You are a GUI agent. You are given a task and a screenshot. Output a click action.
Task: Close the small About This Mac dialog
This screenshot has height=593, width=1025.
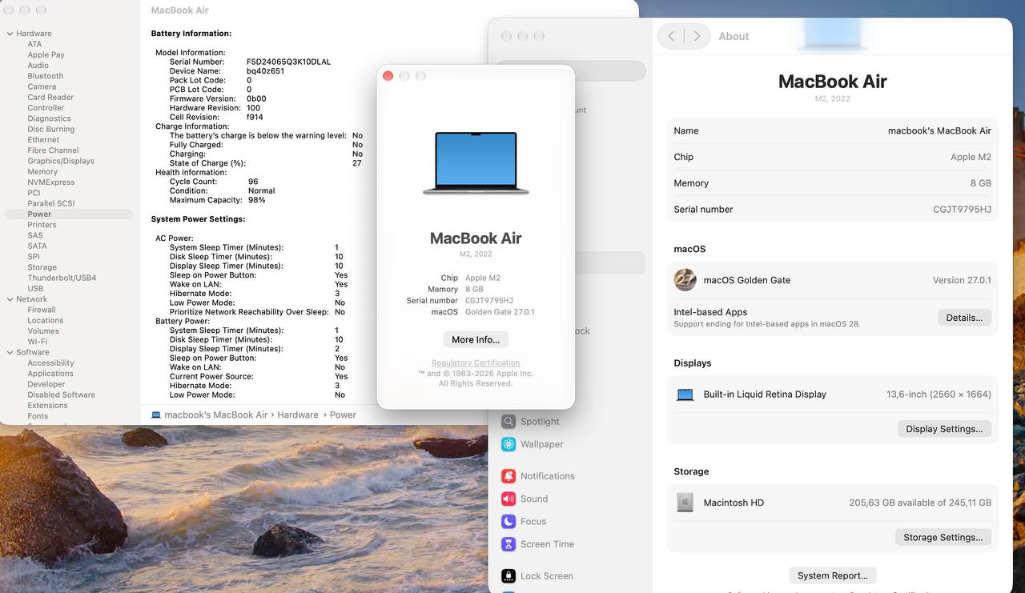tap(388, 75)
